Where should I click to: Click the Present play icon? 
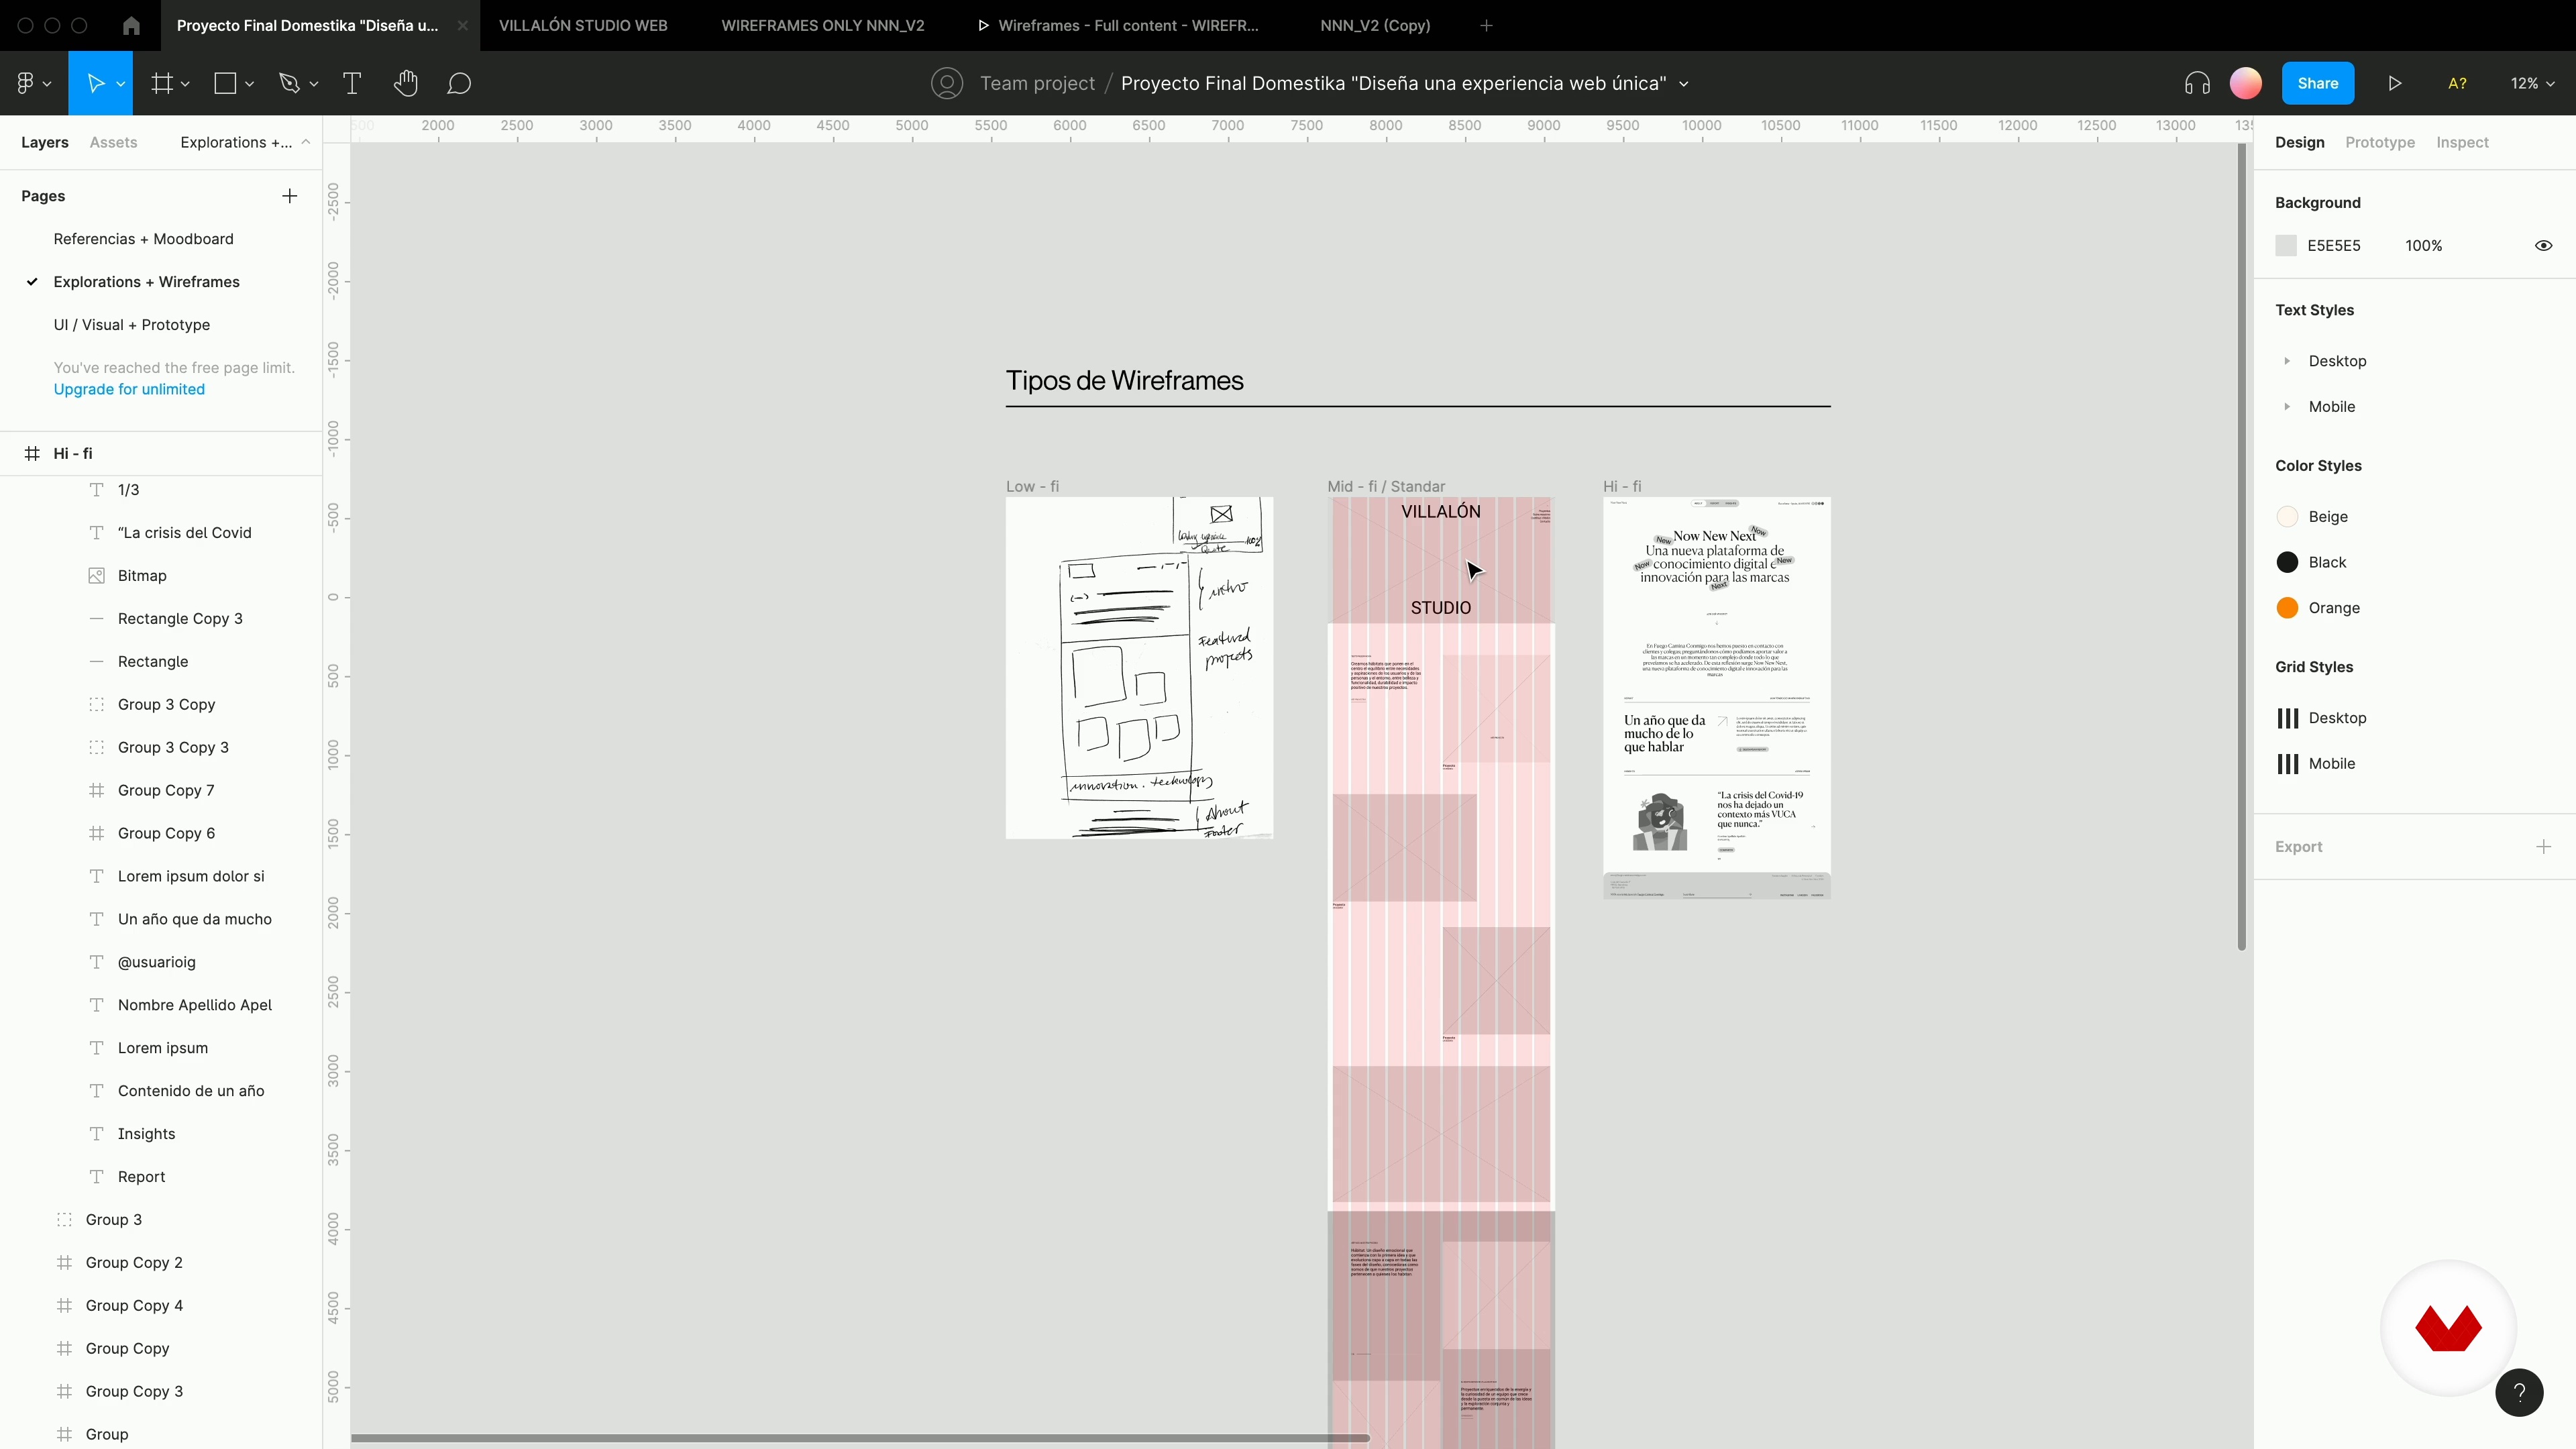2395,84
